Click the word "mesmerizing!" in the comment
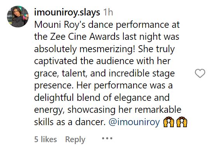The image size is (214, 146). click(107, 49)
